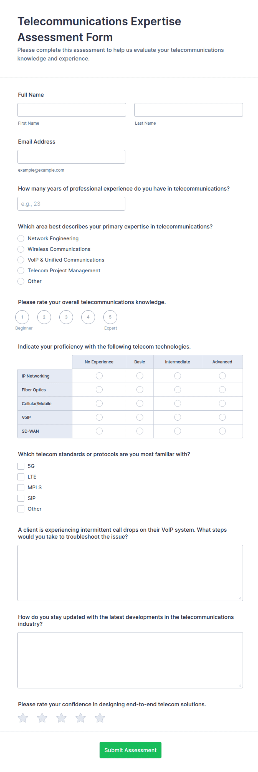Viewport: 258px width, 772px height.
Task: Select the fourth confidence rating star
Action: 81,717
